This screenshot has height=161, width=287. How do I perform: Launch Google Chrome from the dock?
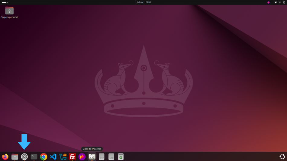(44, 156)
